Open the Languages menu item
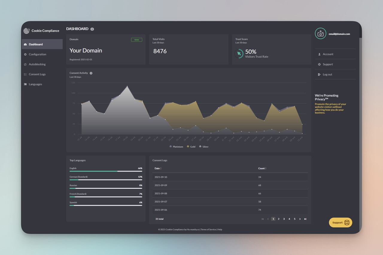 click(42, 84)
